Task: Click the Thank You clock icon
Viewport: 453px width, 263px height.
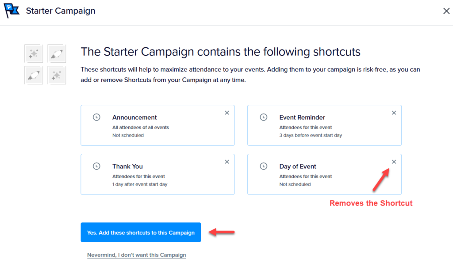Action: point(96,166)
